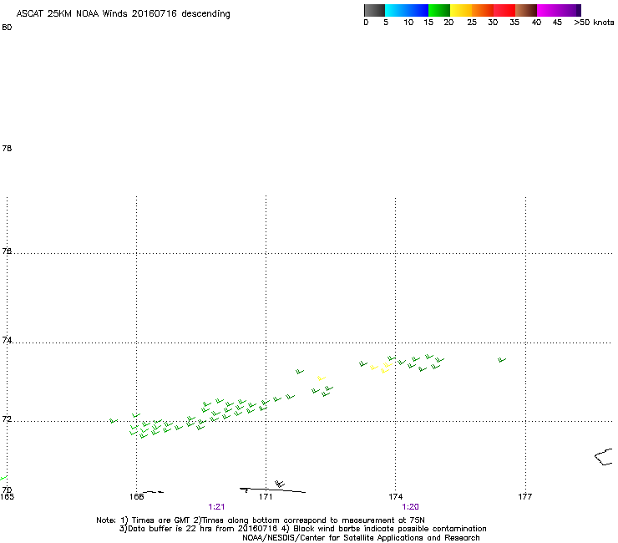Click the "45" label under the color bar
The height and width of the screenshot is (543, 618).
tap(557, 23)
